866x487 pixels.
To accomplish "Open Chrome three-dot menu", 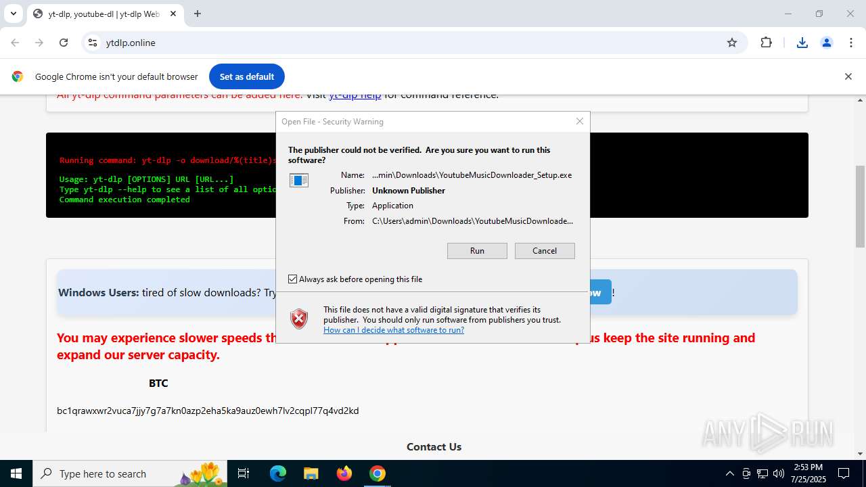I will (x=851, y=43).
